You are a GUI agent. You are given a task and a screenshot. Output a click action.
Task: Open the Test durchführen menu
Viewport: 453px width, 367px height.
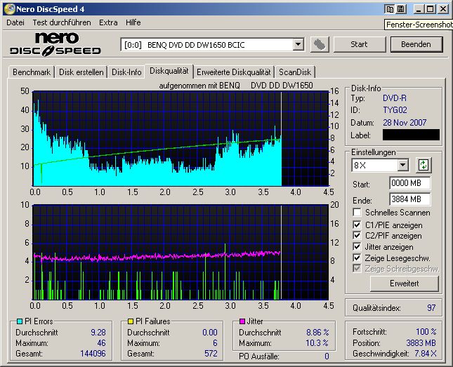61,22
